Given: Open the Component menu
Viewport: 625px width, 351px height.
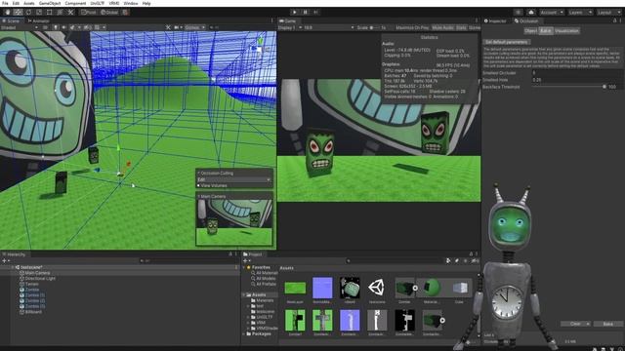Looking at the screenshot, I should pyautogui.click(x=75, y=3).
